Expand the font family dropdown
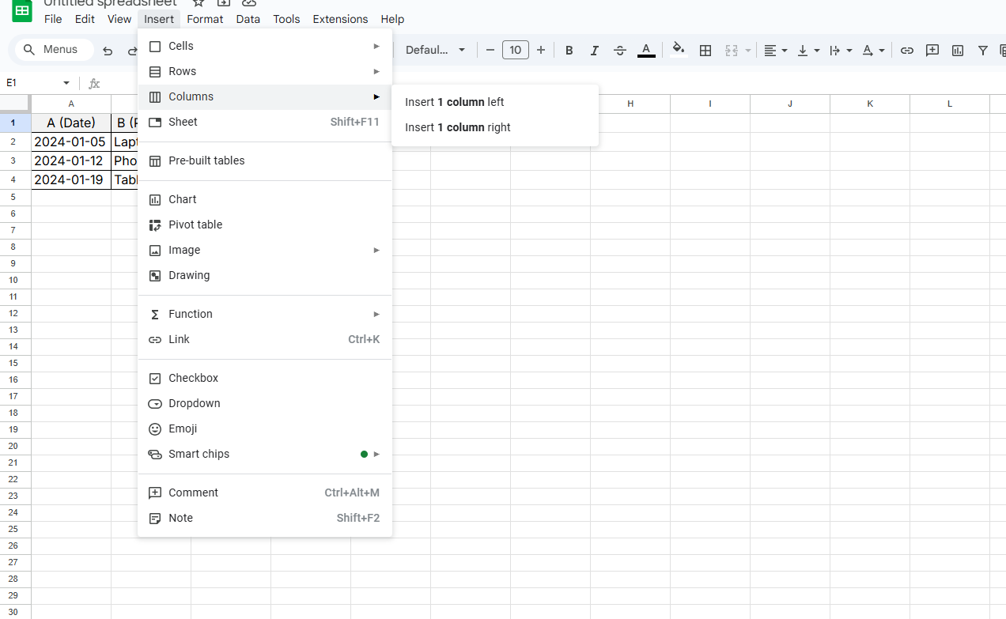Image resolution: width=1006 pixels, height=619 pixels. 435,50
